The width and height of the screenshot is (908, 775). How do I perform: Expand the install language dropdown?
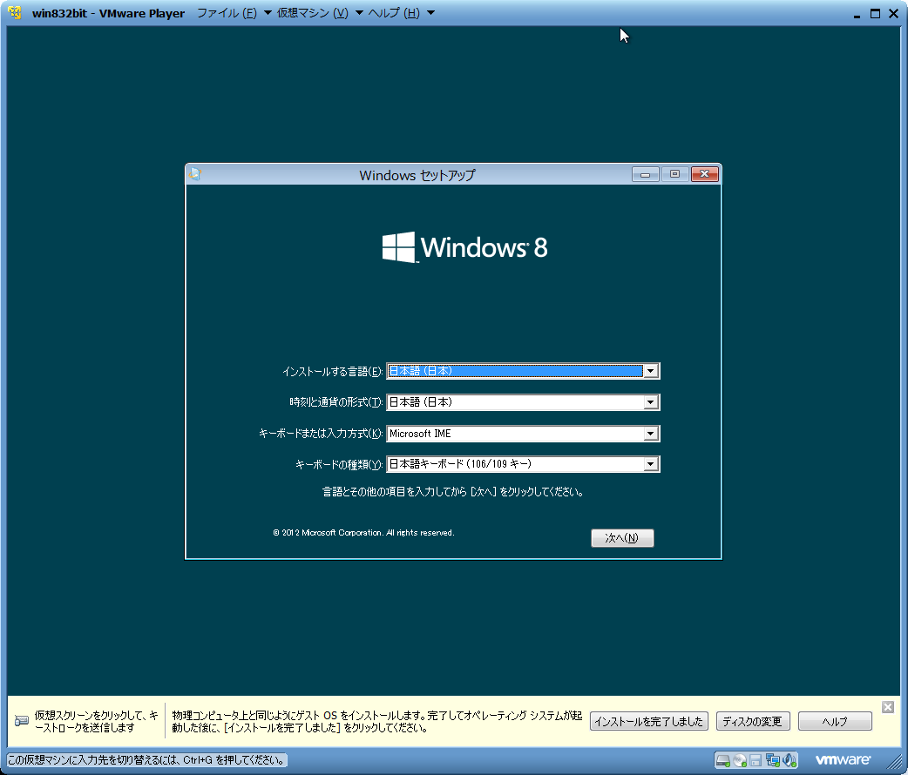(651, 371)
